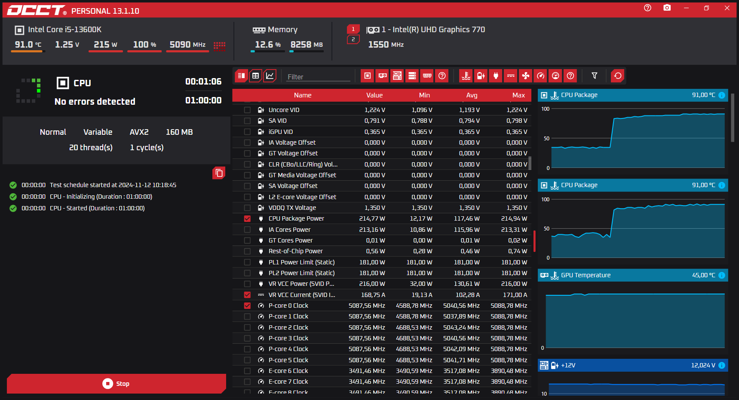Screen dimensions: 739x400
Task: Switch monitoring to table view
Action: [255, 76]
